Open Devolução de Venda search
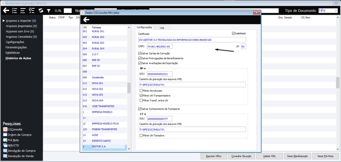This screenshot has width=341, height=162. pyautogui.click(x=18, y=156)
